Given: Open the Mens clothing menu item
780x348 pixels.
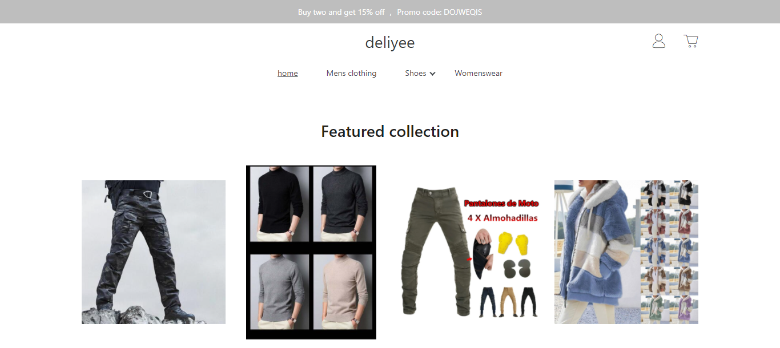Looking at the screenshot, I should tap(351, 73).
